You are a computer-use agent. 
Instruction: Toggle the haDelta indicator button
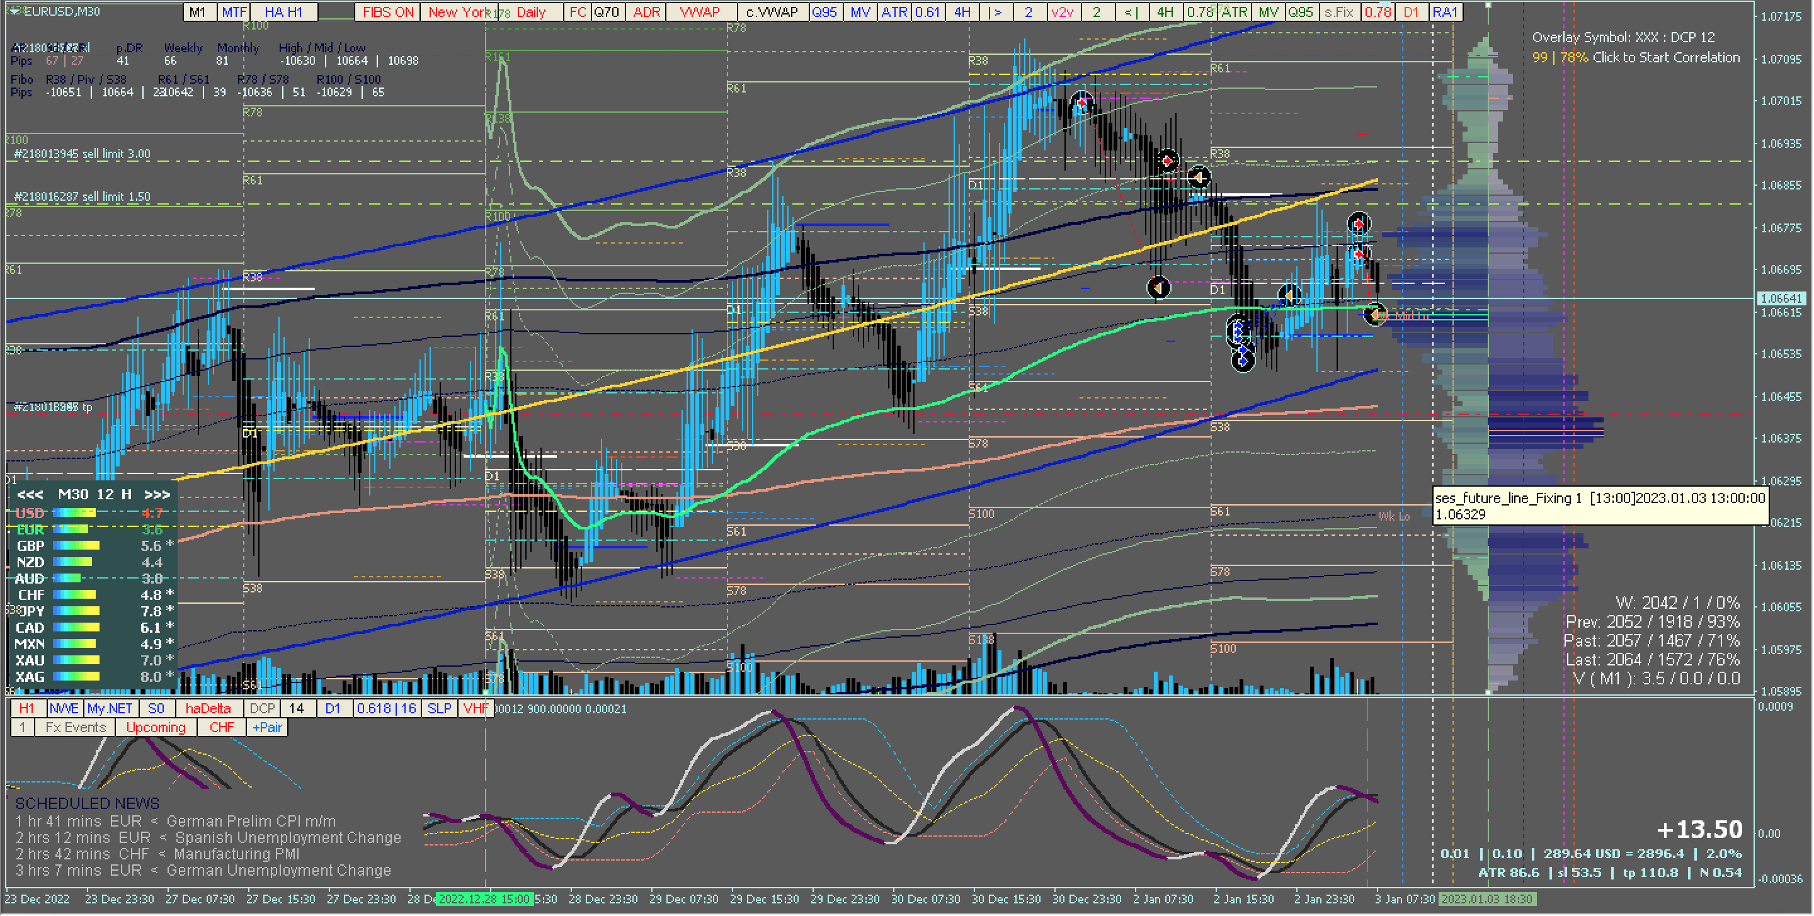pyautogui.click(x=208, y=709)
